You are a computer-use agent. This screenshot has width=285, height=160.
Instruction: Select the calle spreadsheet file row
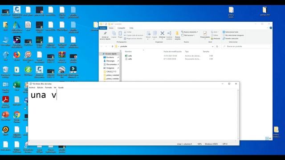169,56
